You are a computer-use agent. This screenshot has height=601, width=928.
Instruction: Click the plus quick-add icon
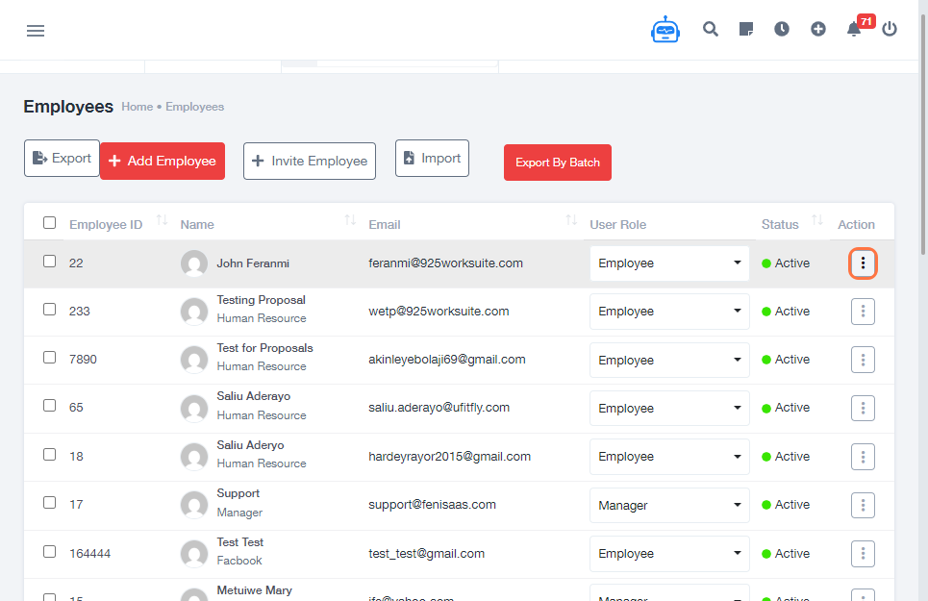[818, 29]
